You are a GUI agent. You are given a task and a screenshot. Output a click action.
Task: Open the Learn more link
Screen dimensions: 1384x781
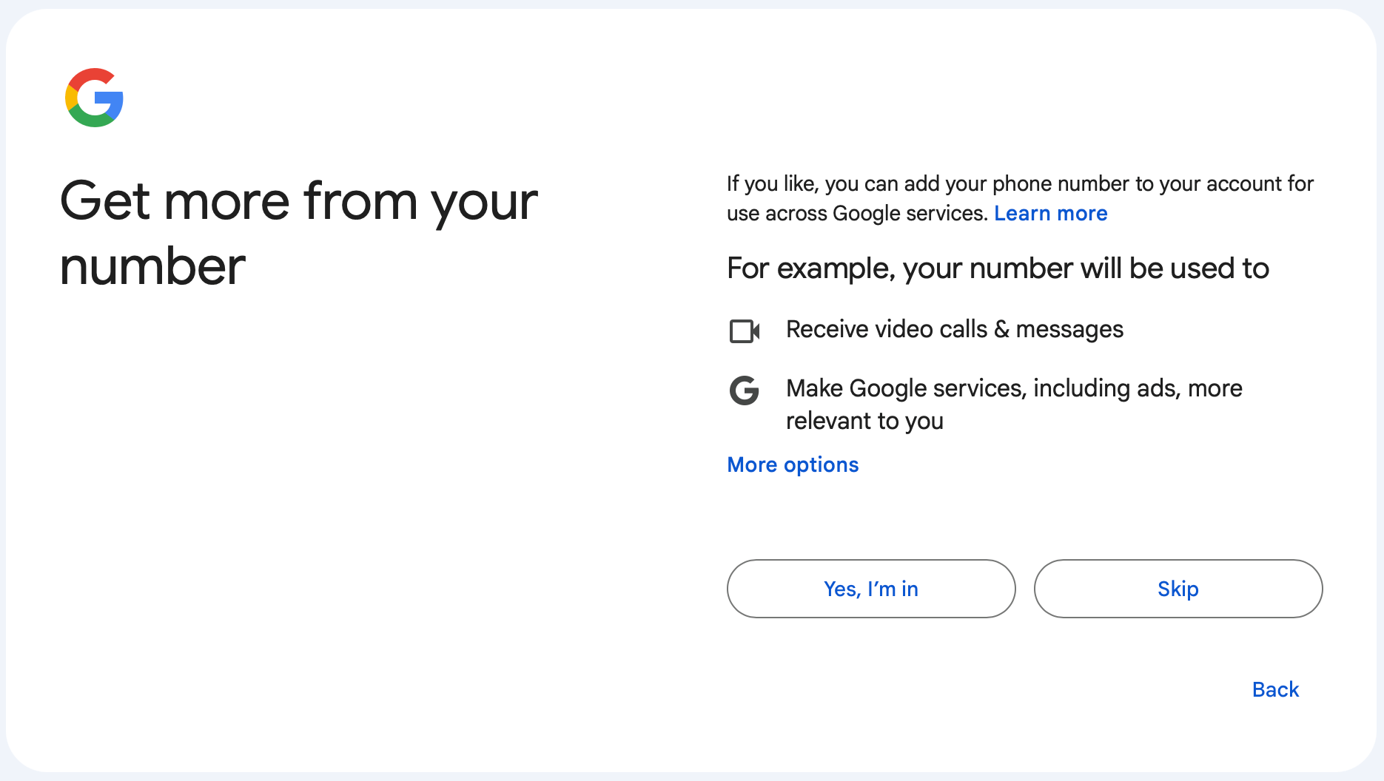point(1050,214)
